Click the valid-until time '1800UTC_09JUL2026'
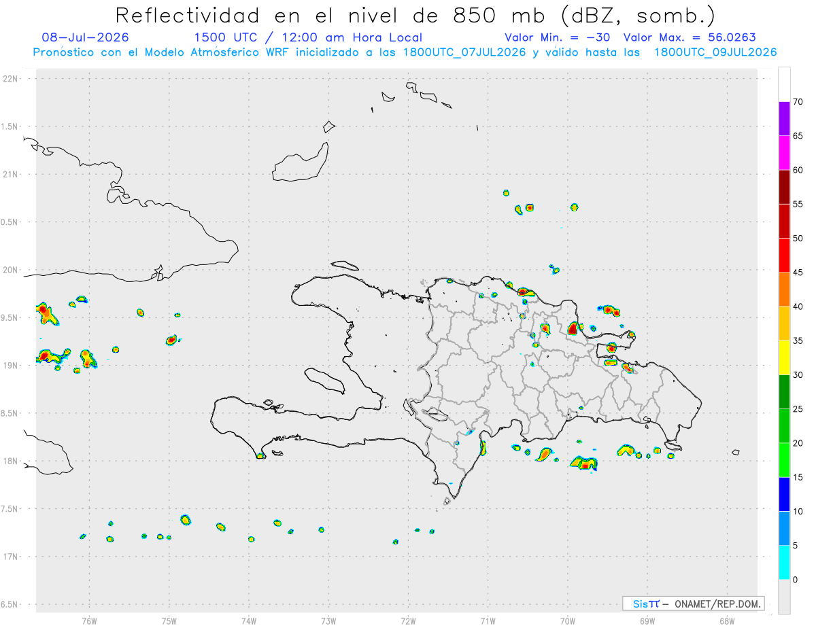This screenshot has width=816, height=630. (715, 52)
